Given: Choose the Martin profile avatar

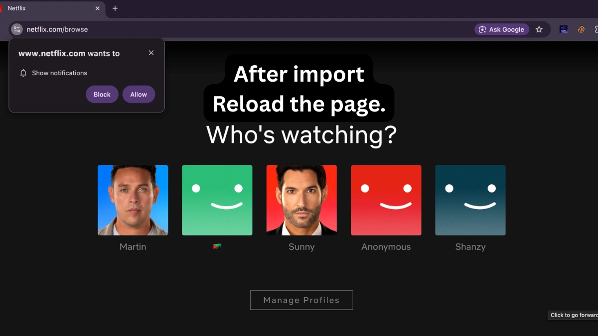Looking at the screenshot, I should 133,200.
